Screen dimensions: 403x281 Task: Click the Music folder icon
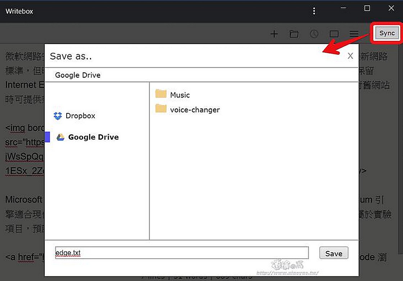161,94
